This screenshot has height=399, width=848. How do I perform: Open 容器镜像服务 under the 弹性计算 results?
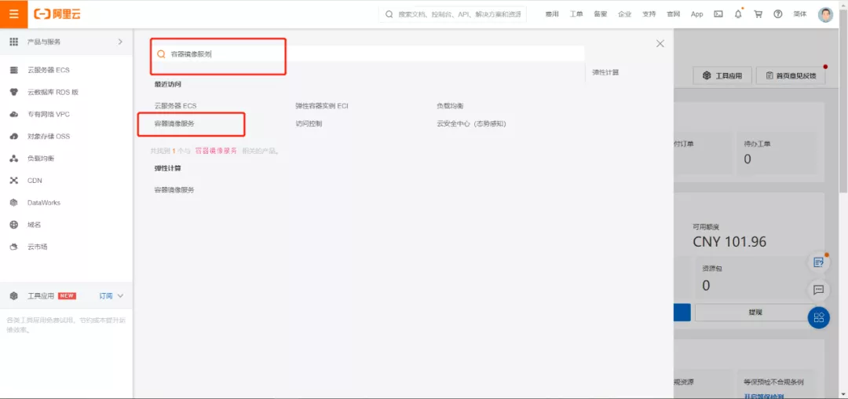pos(174,190)
